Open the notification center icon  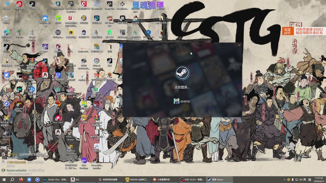[310, 179]
